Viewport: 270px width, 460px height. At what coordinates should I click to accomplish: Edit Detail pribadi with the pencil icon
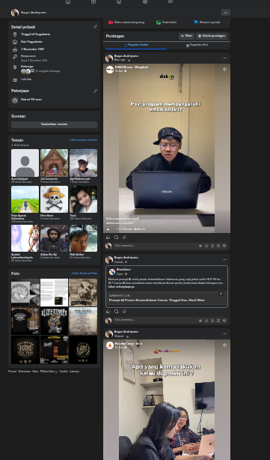point(95,27)
